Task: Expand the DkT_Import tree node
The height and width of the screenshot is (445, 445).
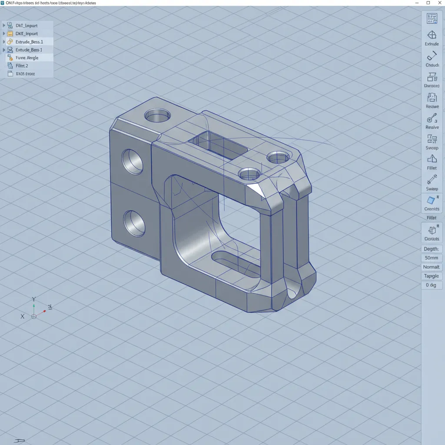Action: click(x=4, y=25)
